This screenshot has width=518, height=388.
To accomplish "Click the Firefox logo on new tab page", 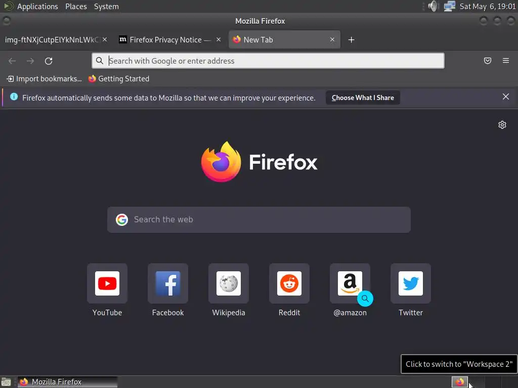I will tap(259, 162).
